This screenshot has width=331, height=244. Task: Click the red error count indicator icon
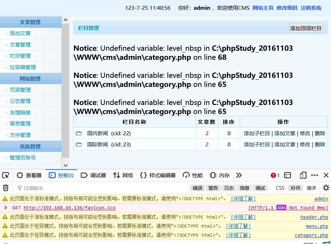tap(273, 175)
